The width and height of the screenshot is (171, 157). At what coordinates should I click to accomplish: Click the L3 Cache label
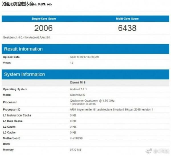coord(9,132)
